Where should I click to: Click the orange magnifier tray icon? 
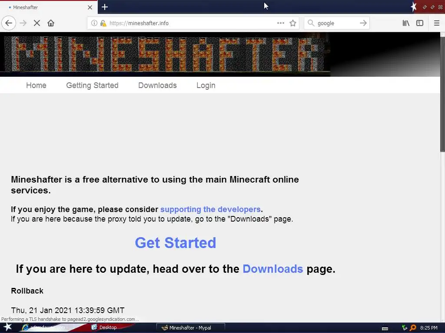(413, 328)
